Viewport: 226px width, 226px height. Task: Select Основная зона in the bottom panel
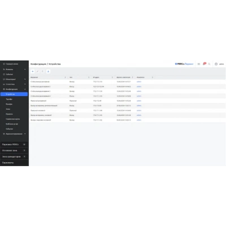click(14, 150)
